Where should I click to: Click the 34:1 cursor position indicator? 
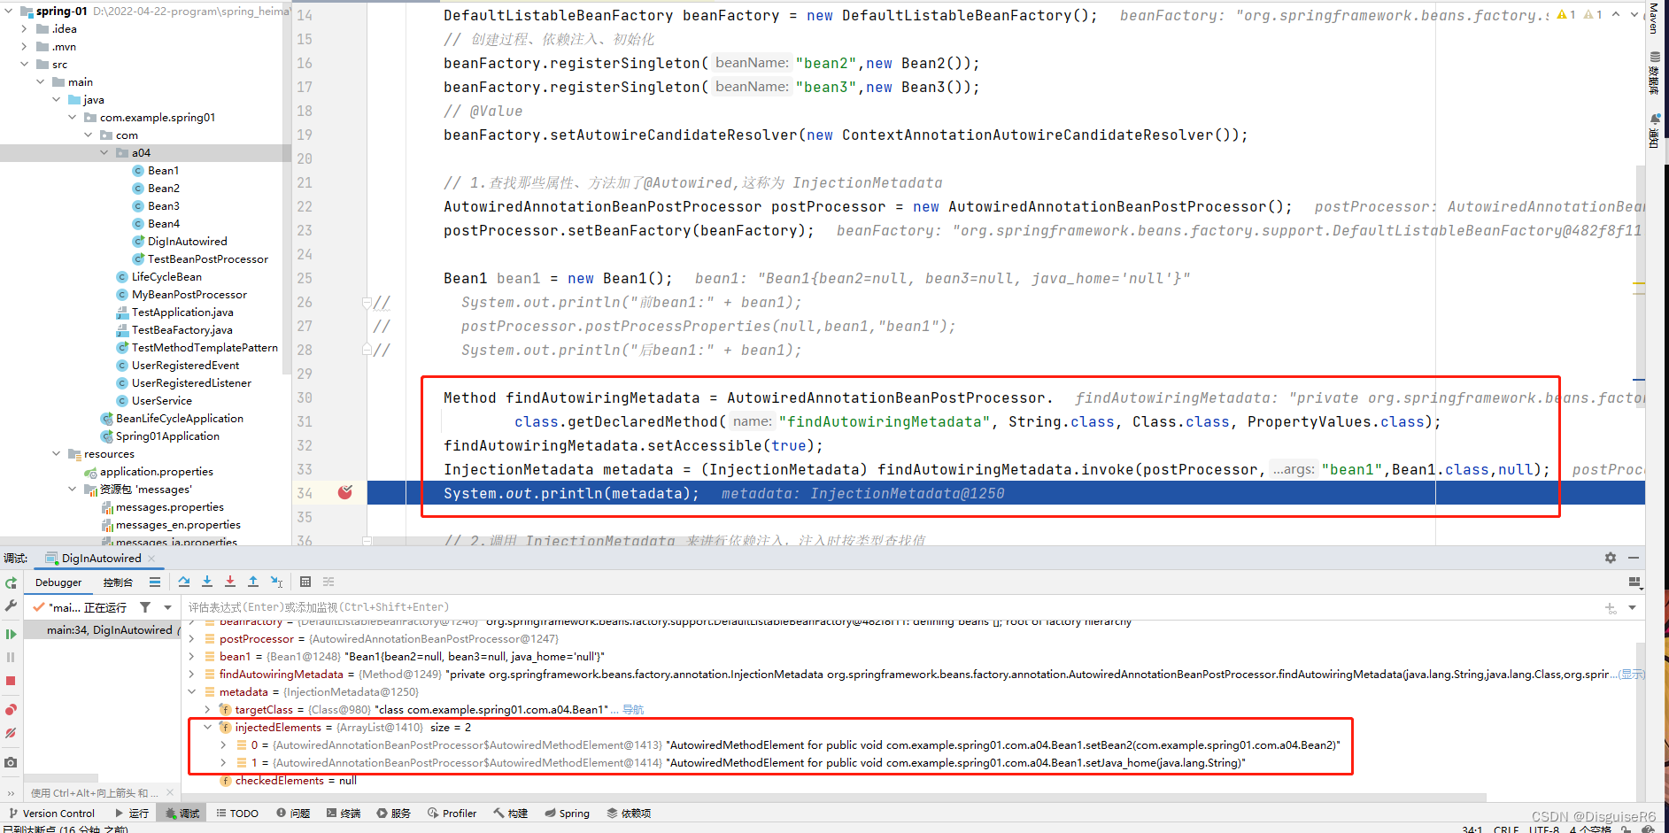[1472, 829]
